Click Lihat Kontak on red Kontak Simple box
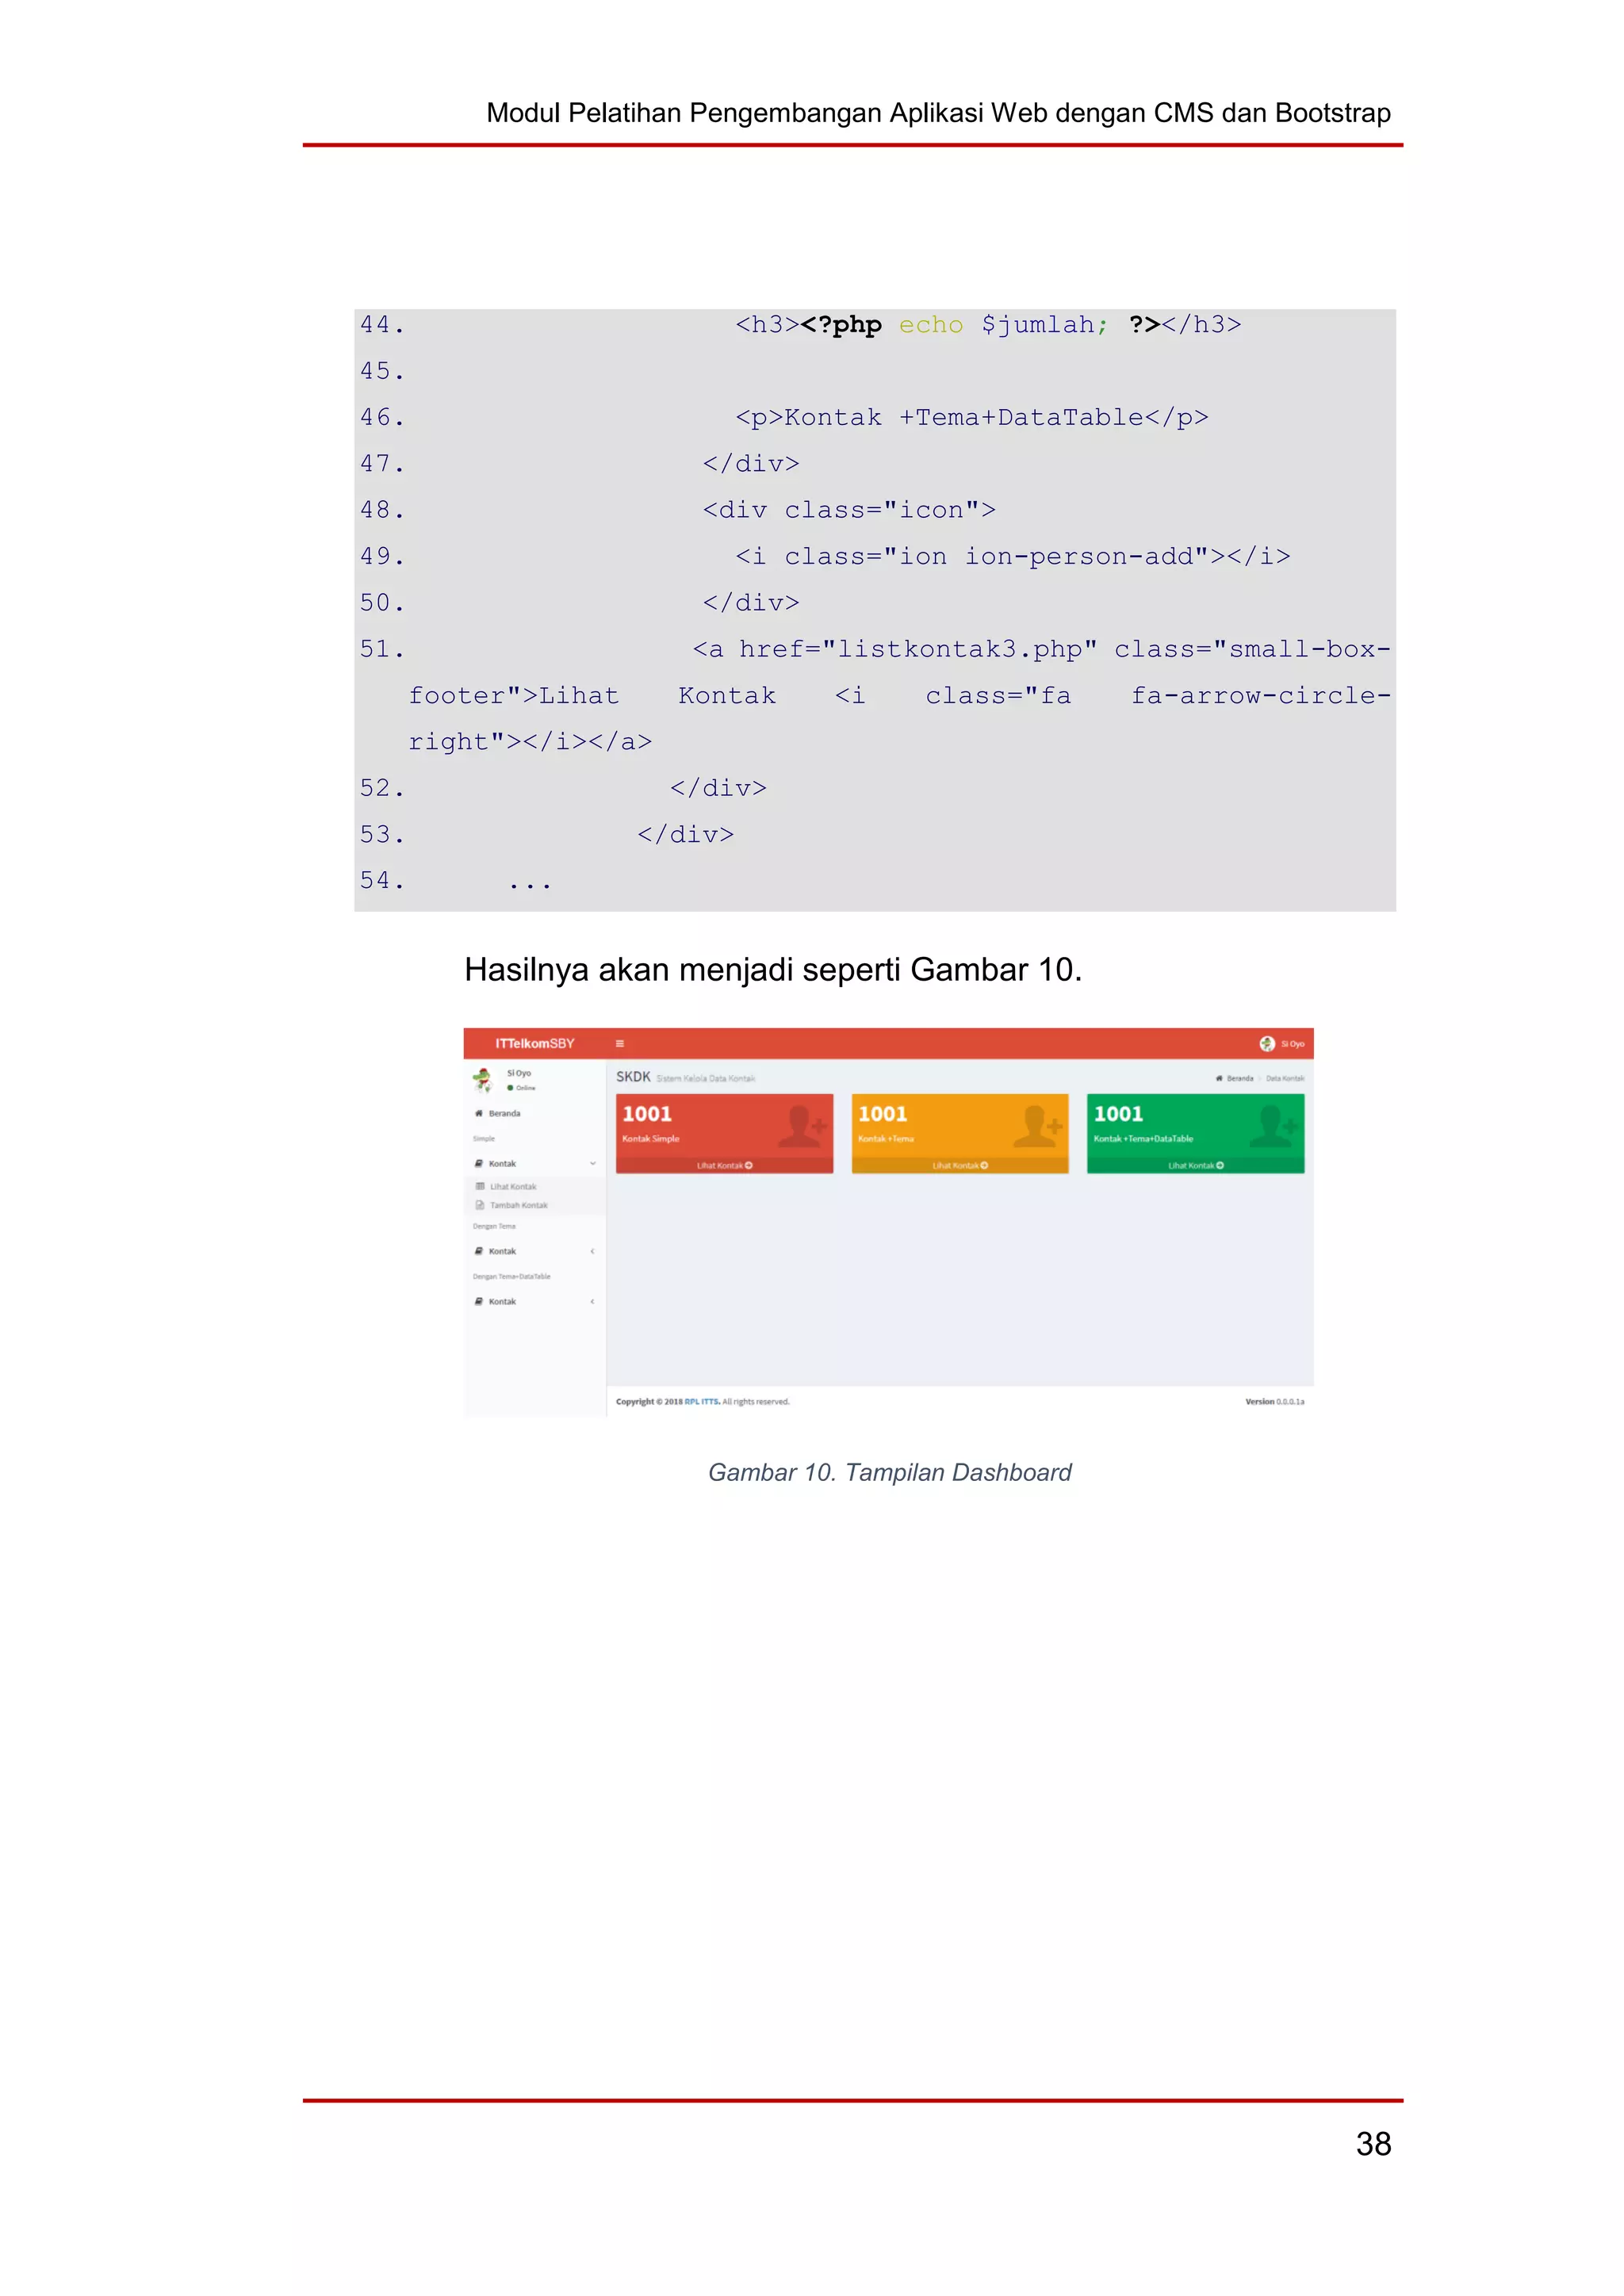This screenshot has width=1624, height=2296. (x=724, y=1165)
